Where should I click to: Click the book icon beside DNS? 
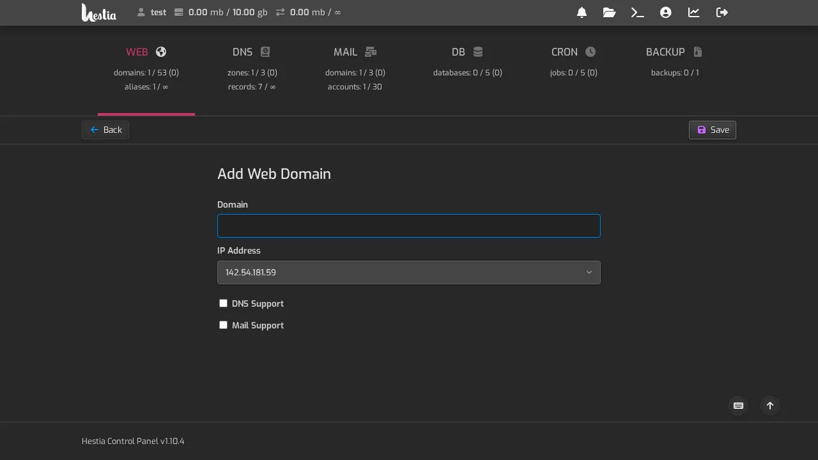coord(265,52)
